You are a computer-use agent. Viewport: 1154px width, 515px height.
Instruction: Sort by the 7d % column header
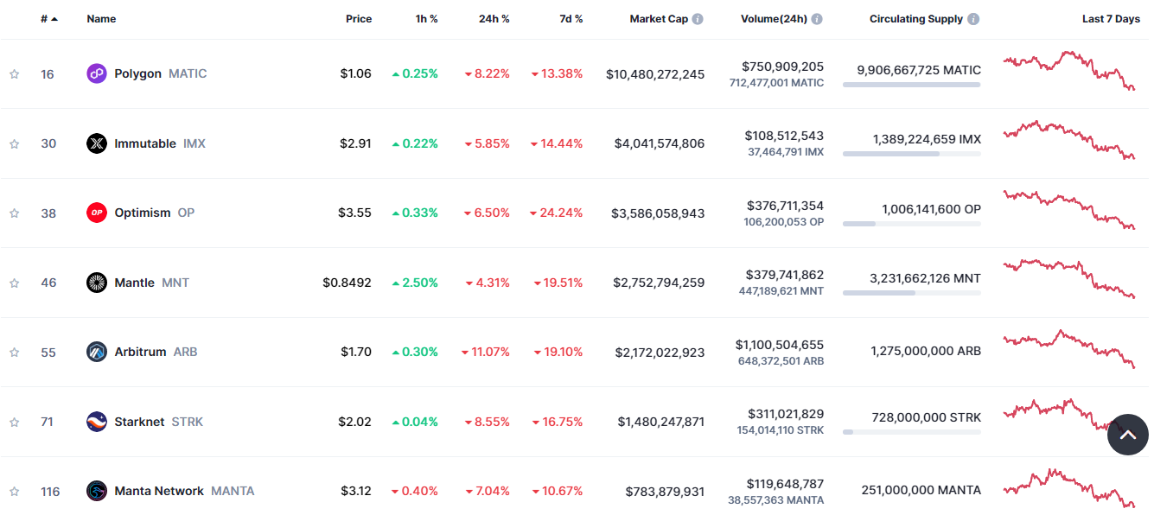[x=571, y=19]
